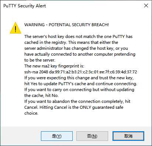Image resolution: width=152 pixels, height=146 pixels.
Task: Click the yellow warning triangle icon
Action: [15, 28]
